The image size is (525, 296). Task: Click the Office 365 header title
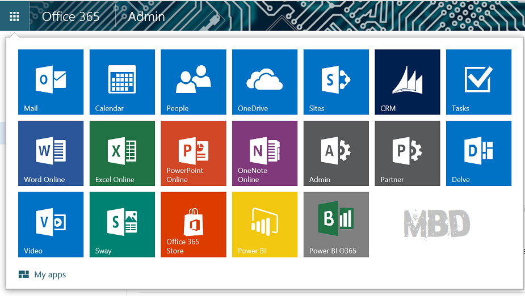(x=70, y=16)
